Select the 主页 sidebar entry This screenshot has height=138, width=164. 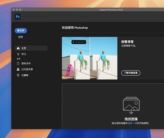[x=31, y=48]
